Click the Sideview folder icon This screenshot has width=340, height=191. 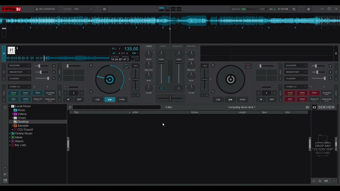pyautogui.click(x=314, y=107)
